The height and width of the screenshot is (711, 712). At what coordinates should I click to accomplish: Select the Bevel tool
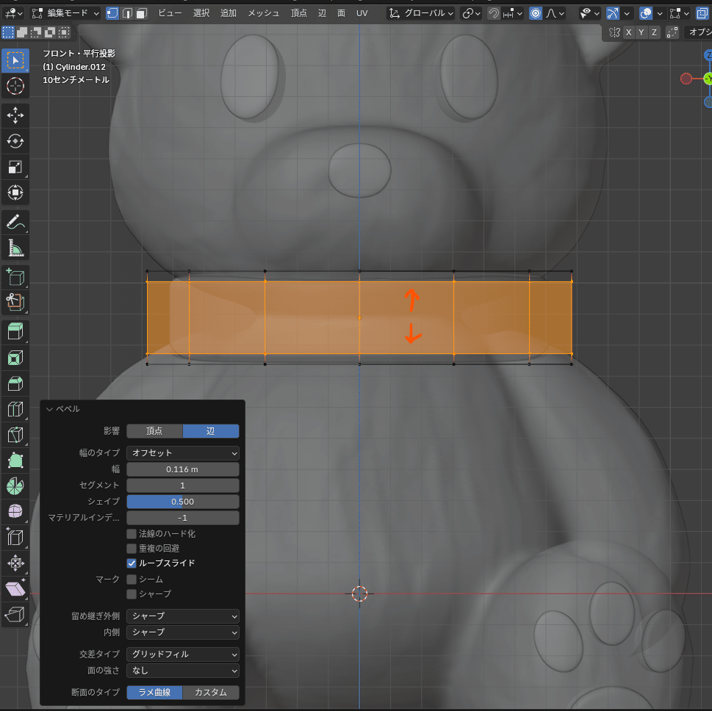click(15, 383)
